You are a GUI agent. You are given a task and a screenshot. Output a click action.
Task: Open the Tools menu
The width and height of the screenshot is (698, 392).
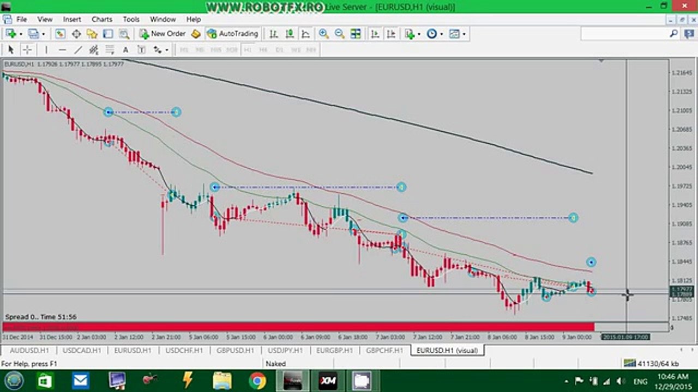click(131, 19)
